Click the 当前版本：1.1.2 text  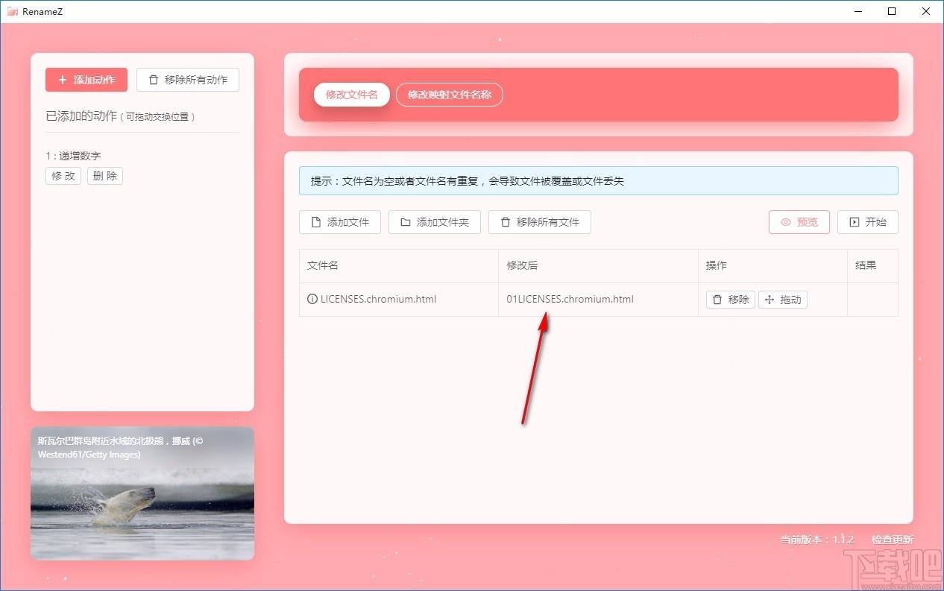tap(816, 540)
